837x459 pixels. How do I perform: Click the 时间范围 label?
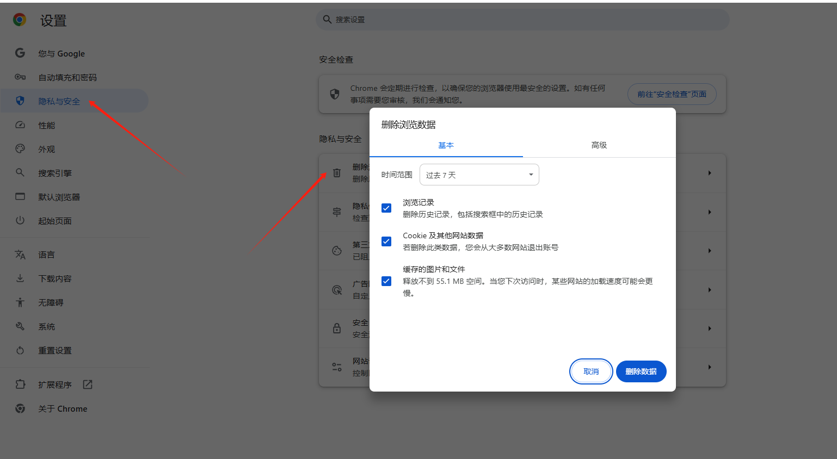point(397,175)
